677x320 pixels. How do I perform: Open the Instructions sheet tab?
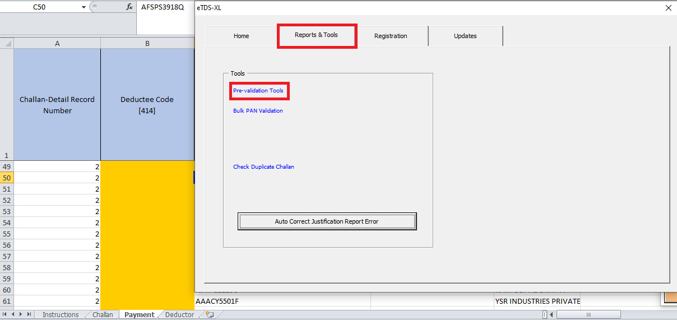(x=61, y=315)
